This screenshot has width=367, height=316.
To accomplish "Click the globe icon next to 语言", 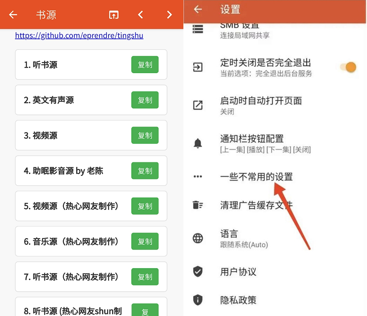I will click(198, 238).
